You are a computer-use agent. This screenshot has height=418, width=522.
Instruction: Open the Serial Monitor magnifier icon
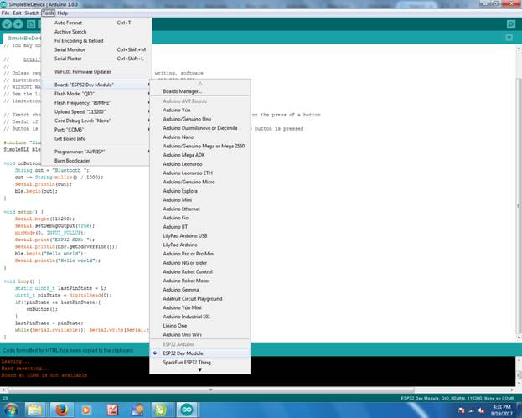[x=510, y=24]
